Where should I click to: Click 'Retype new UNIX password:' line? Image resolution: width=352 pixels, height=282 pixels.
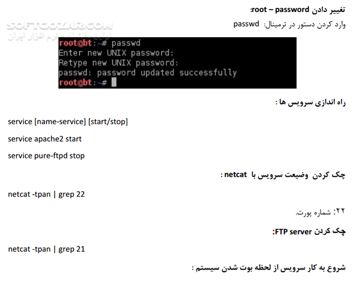pos(119,63)
